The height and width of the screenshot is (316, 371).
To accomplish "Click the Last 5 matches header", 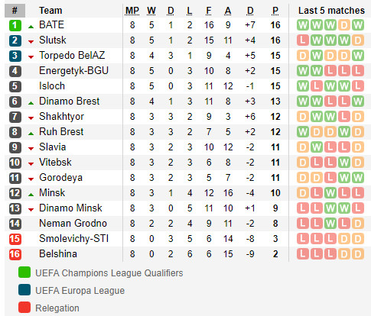I will pos(331,11).
